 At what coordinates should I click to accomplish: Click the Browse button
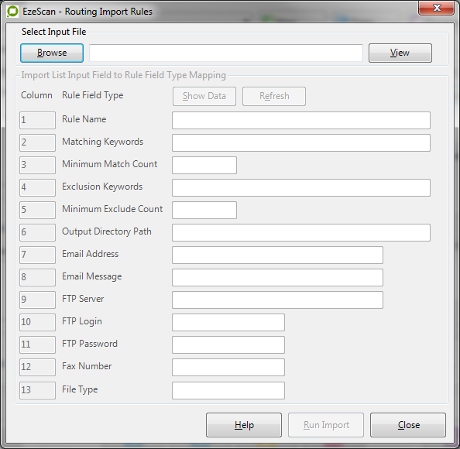52,53
